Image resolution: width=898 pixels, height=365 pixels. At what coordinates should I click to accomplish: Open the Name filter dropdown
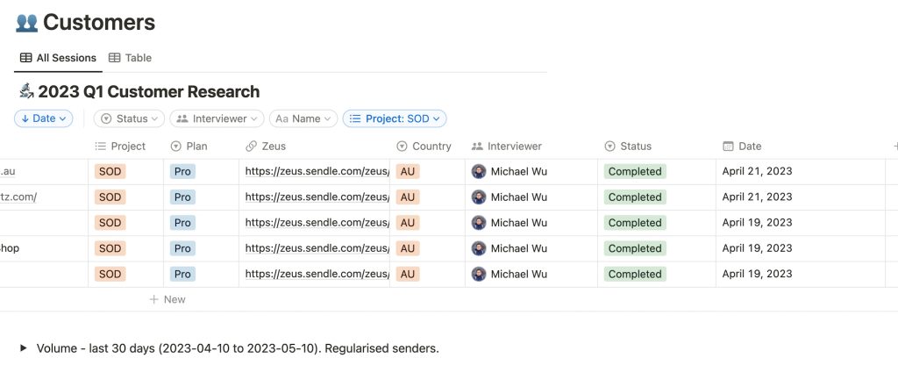(303, 118)
